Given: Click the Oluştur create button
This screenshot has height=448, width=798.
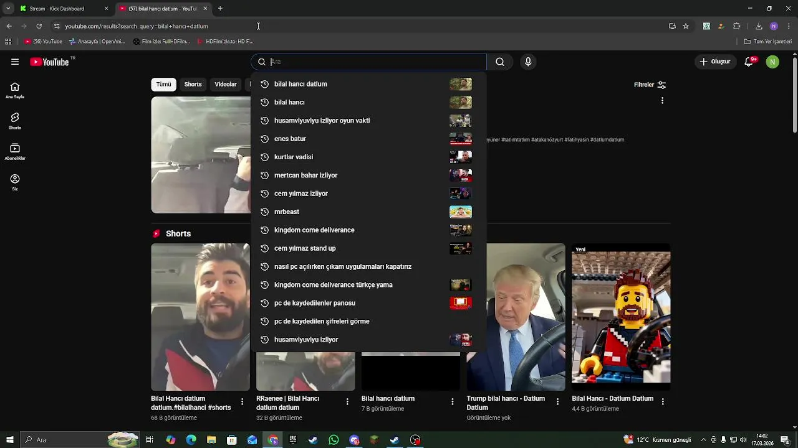Looking at the screenshot, I should click(x=714, y=62).
